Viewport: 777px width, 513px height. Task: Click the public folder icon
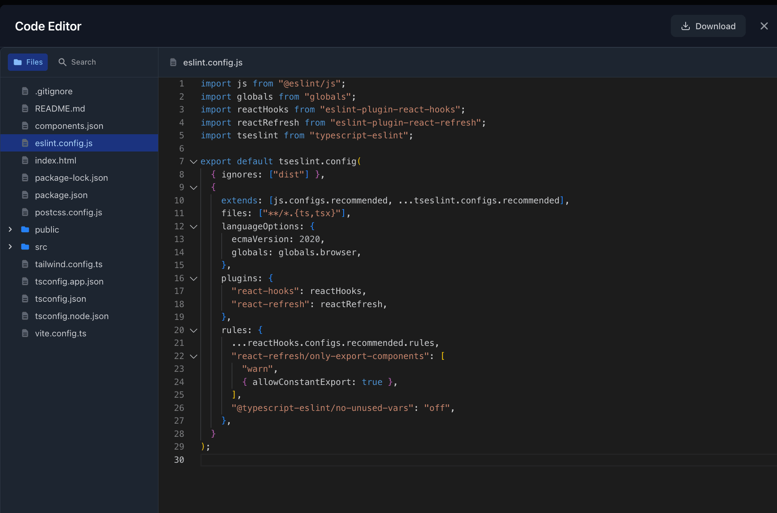pos(25,229)
